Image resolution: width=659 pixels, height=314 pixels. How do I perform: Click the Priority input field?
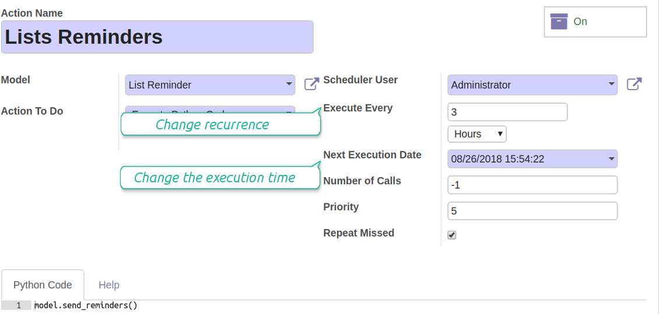(532, 211)
